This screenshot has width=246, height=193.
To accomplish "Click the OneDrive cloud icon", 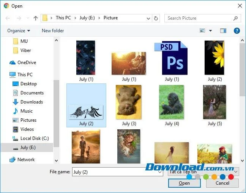I will click(x=13, y=63).
